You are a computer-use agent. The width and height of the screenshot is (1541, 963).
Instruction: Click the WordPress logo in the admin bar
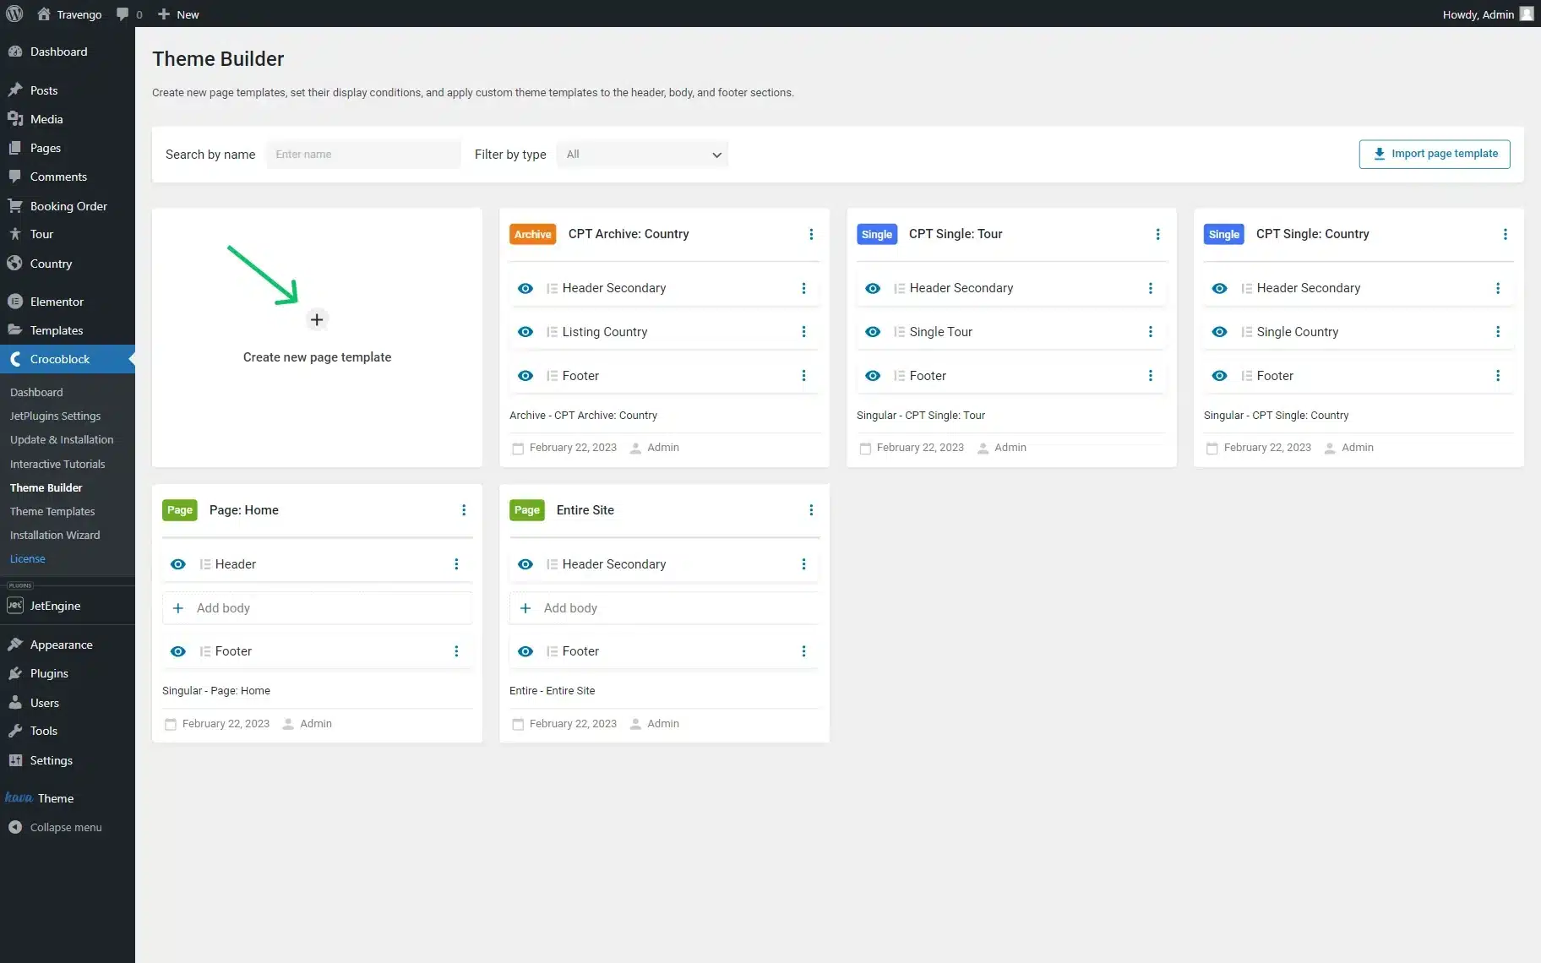(14, 14)
